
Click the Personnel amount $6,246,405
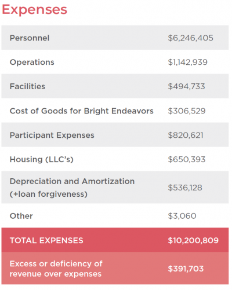pos(190,38)
